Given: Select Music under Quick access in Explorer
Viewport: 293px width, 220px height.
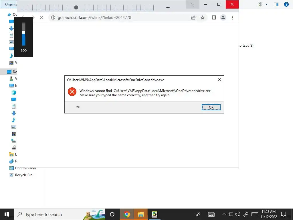Looking at the screenshot, I should pos(11,56).
